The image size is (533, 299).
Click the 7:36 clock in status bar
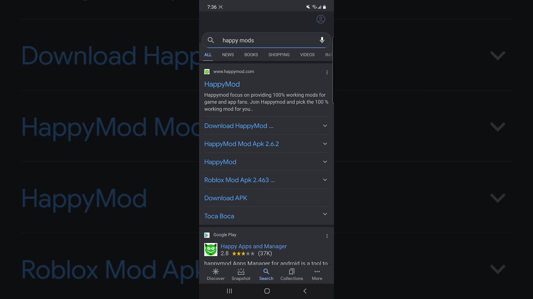click(212, 7)
